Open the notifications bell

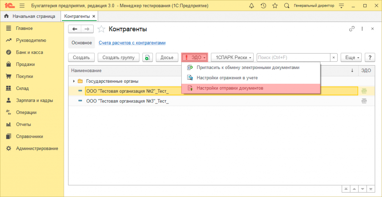[x=252, y=6]
